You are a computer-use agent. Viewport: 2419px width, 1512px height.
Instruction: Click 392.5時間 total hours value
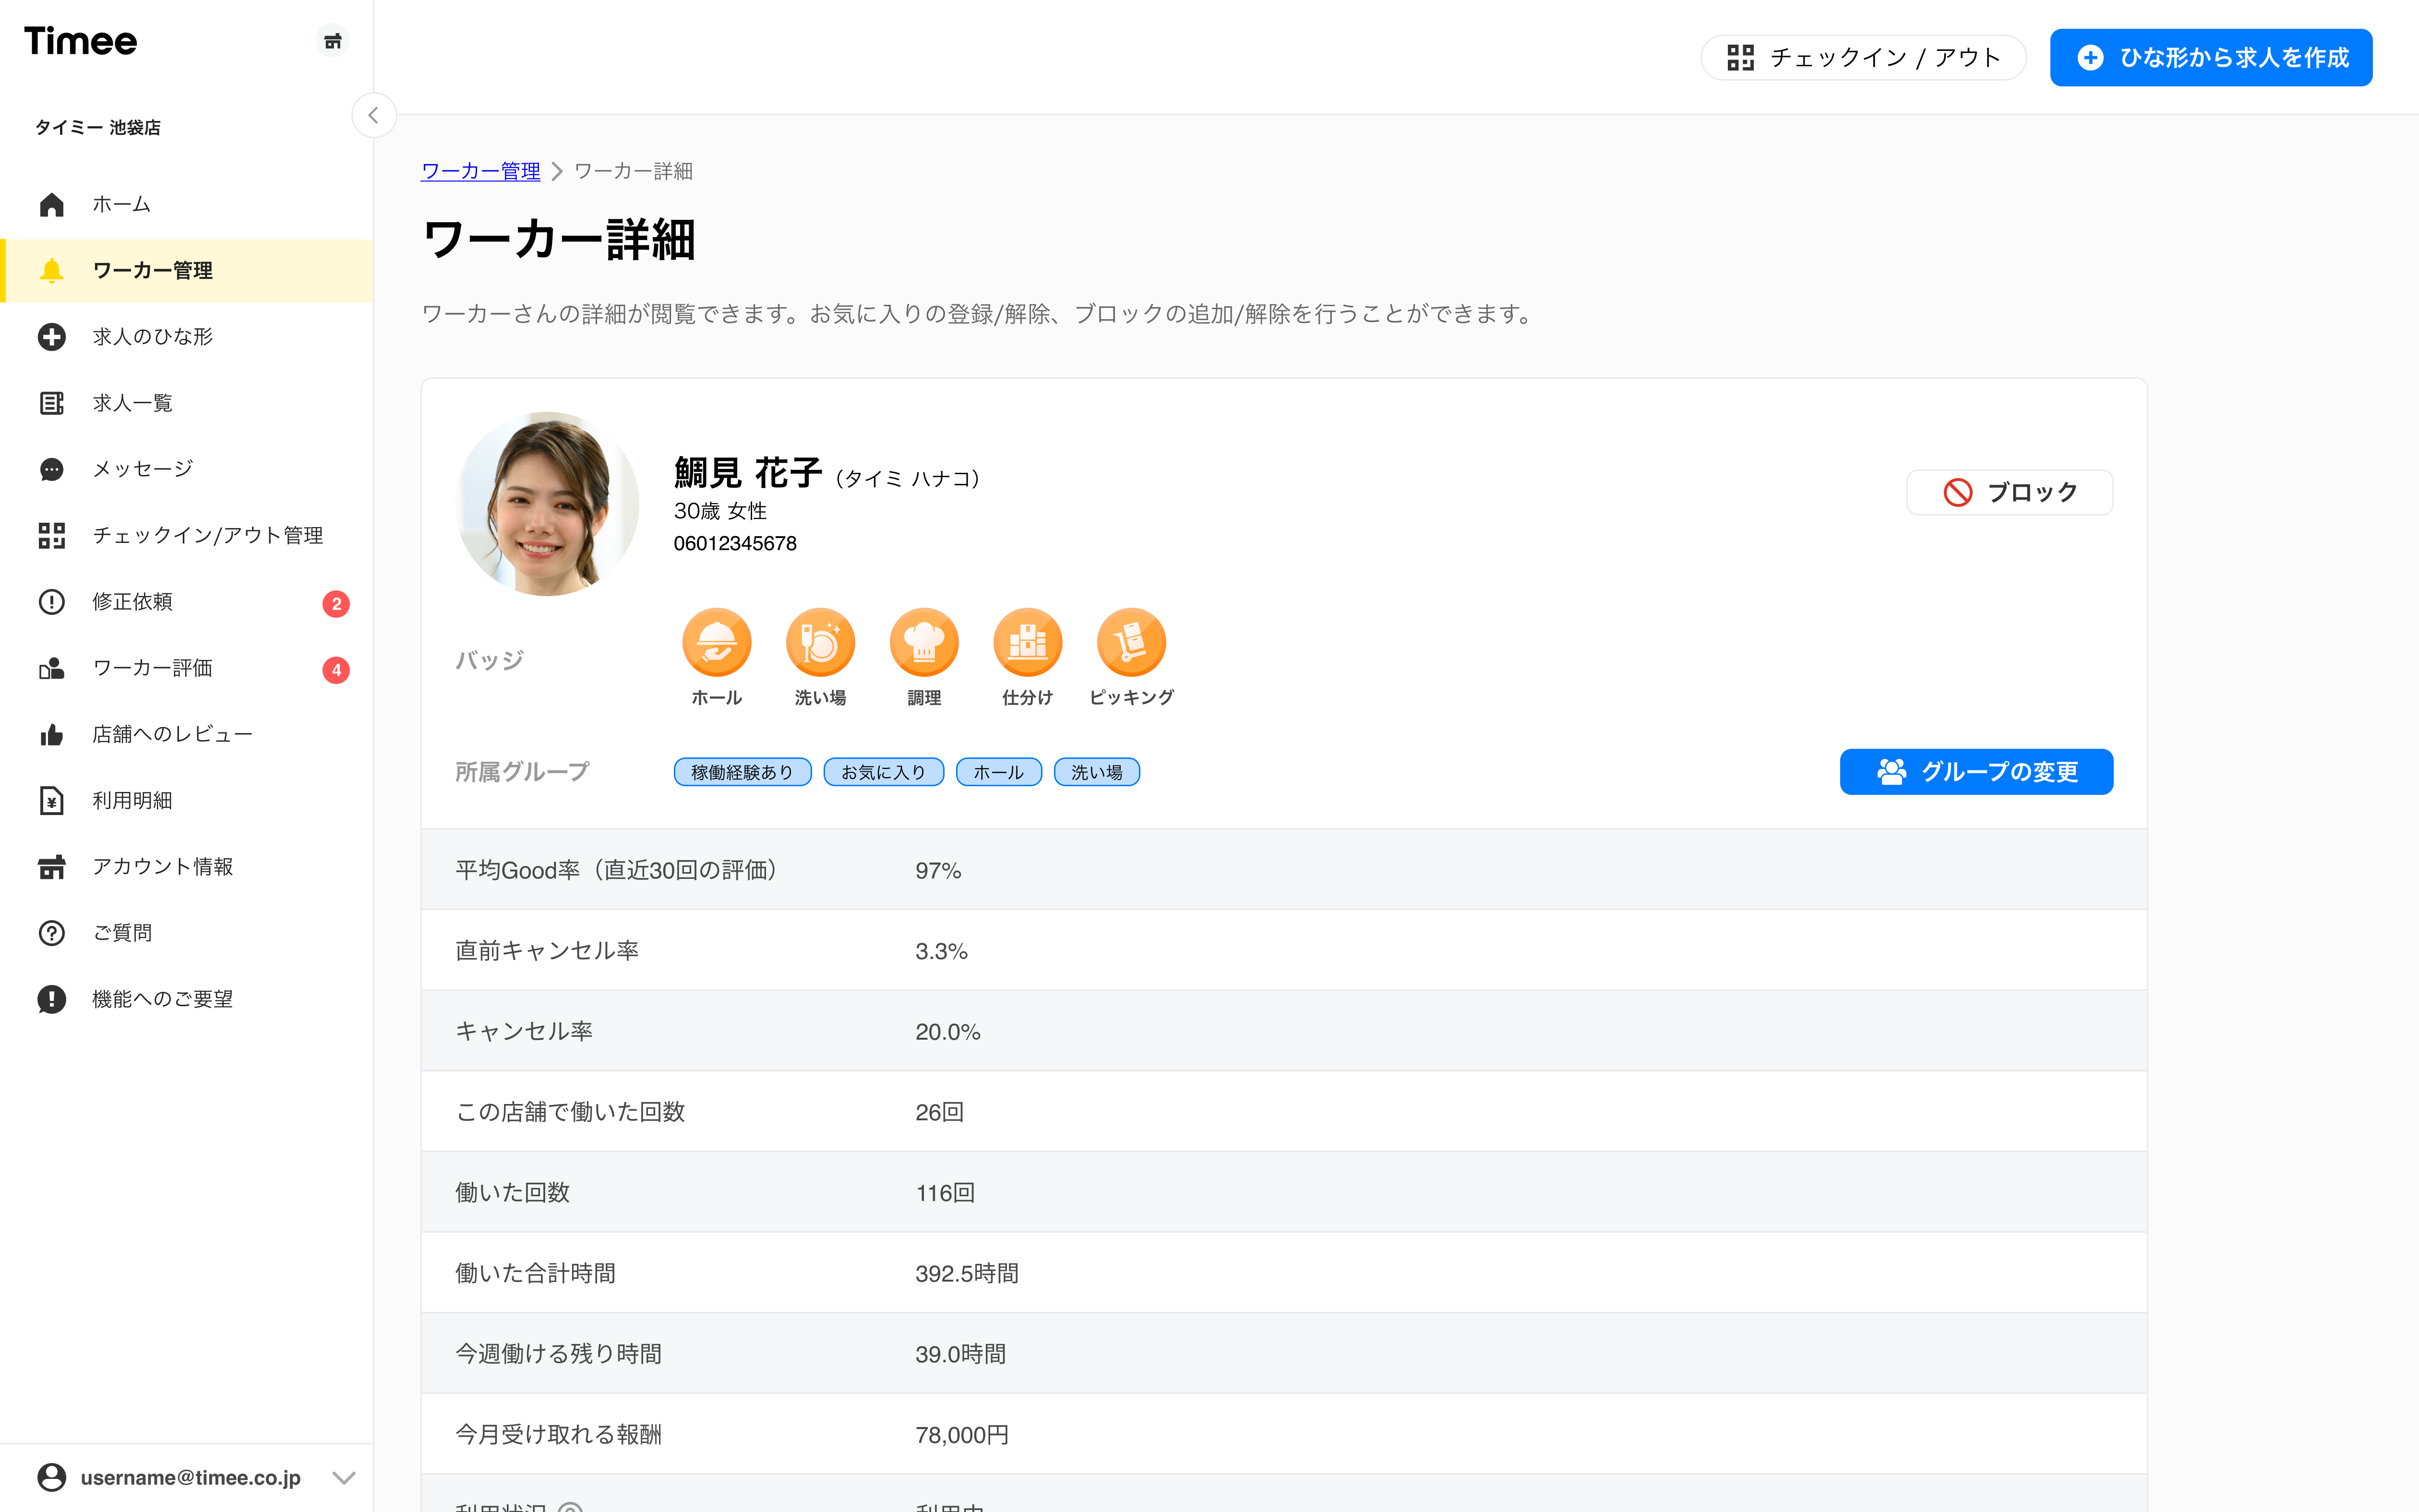click(967, 1273)
